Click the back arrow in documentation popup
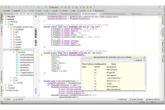The width and height of the screenshot is (165, 110). pos(83,60)
